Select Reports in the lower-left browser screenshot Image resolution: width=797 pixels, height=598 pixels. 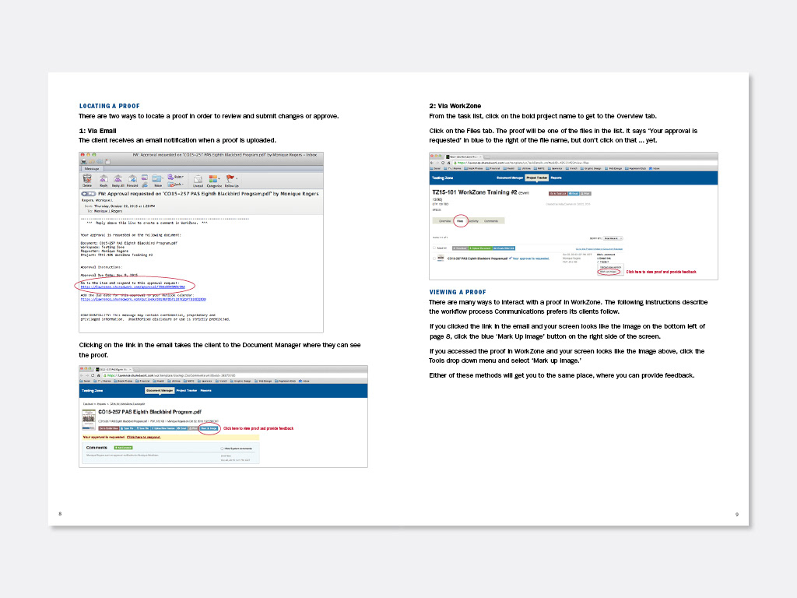click(x=205, y=391)
